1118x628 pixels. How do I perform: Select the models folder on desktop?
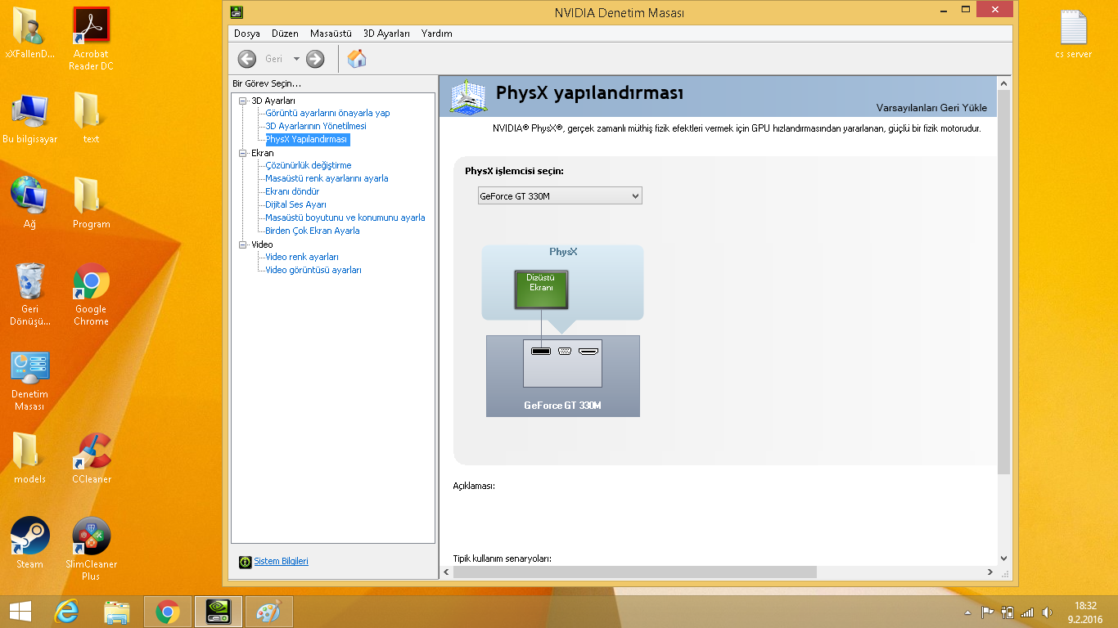click(x=29, y=458)
